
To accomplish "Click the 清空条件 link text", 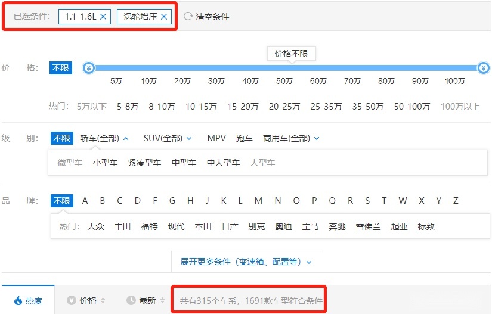I will [212, 17].
